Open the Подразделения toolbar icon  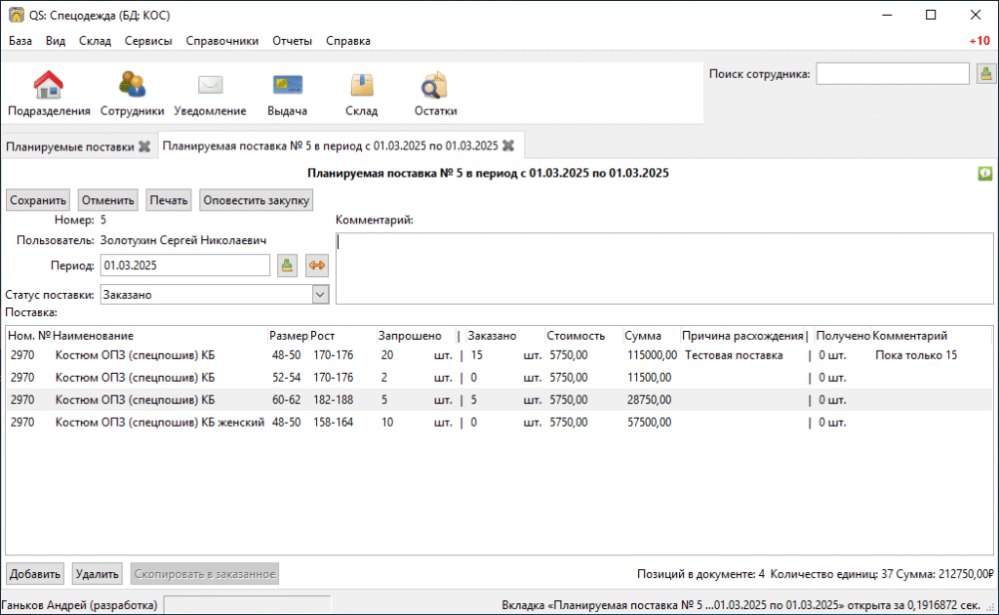click(x=49, y=93)
